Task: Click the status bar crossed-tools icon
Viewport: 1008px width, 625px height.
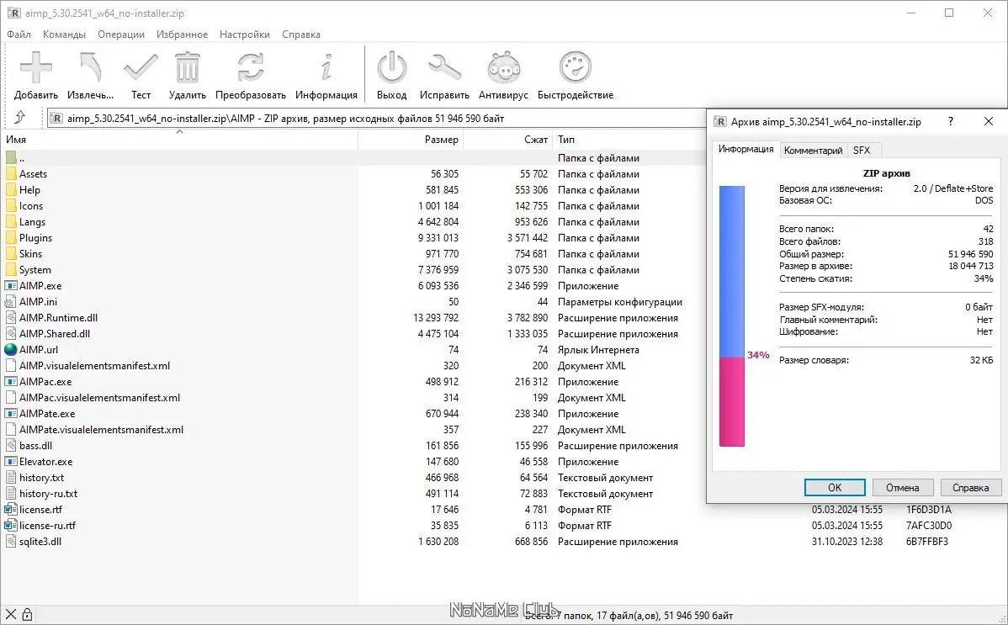Action: click(10, 615)
